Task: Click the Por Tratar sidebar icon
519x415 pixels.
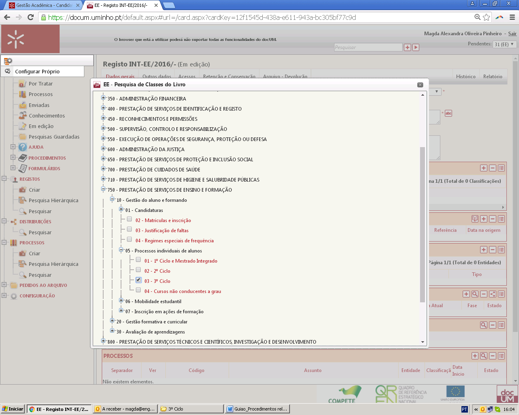Action: click(22, 84)
